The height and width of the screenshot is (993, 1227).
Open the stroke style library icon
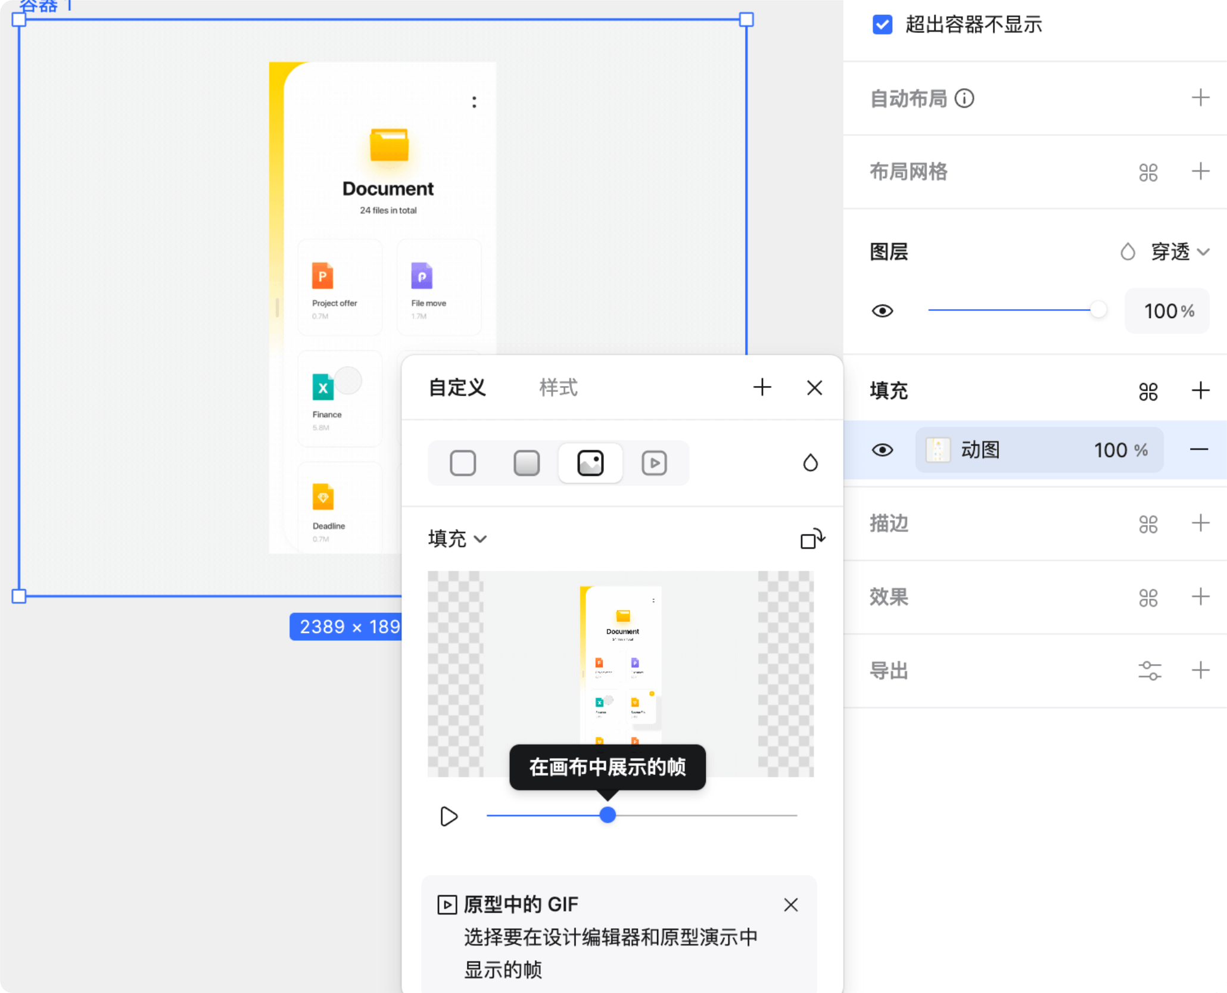click(x=1148, y=524)
